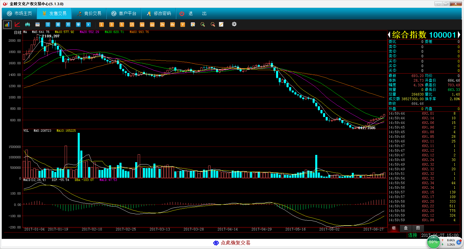Click the VOL label

tap(26, 131)
